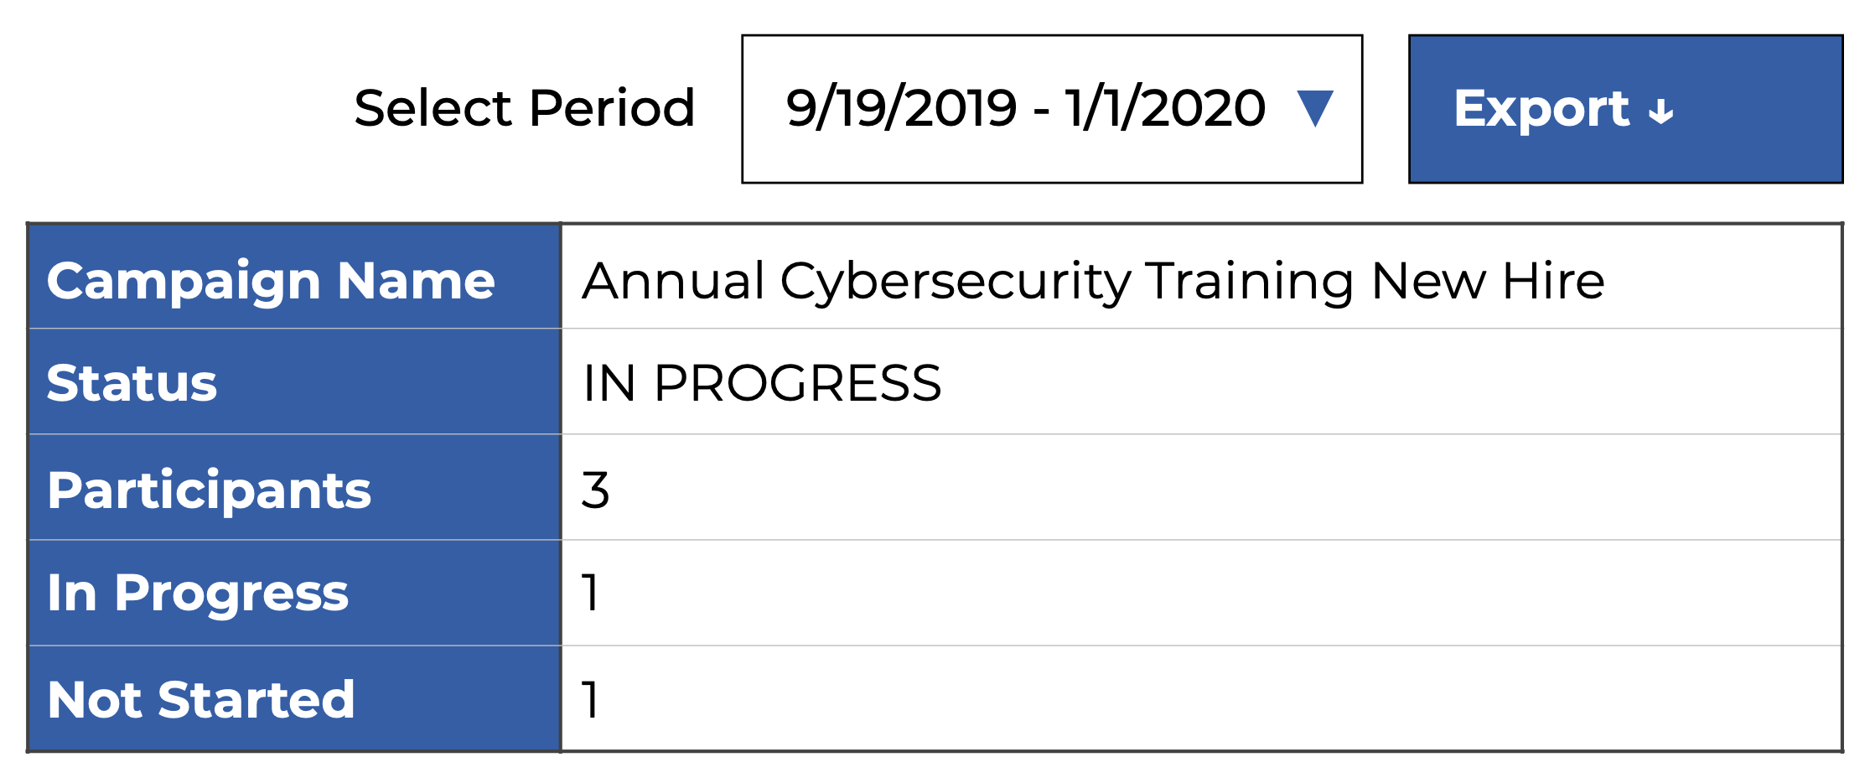The height and width of the screenshot is (783, 1870).
Task: Select the Participants header cell
Action: click(x=209, y=490)
